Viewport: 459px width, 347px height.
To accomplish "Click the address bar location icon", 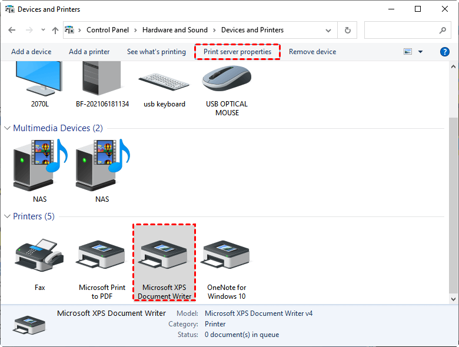I will [69, 30].
